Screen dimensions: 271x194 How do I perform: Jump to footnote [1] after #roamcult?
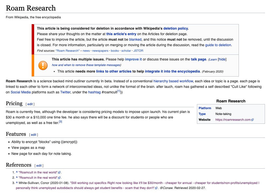point(119,91)
